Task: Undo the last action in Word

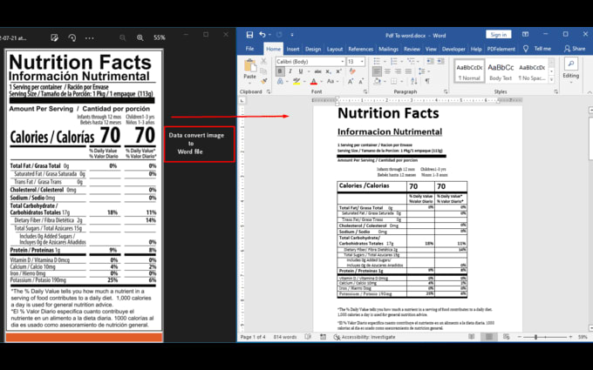Action: [x=262, y=35]
